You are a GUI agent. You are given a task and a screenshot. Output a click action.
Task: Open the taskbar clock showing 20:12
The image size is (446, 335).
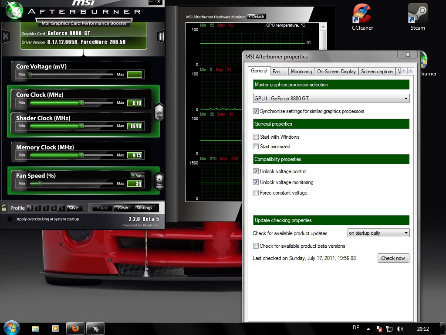tap(422, 329)
